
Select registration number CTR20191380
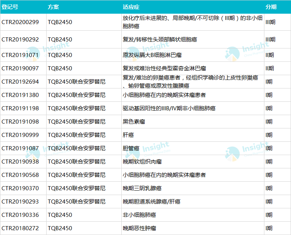click(x=20, y=95)
